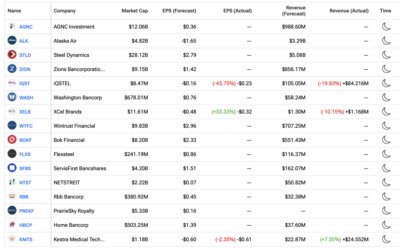Image resolution: width=401 pixels, height=249 pixels.
Task: Click the Bok Financial red logo icon
Action: [12, 140]
